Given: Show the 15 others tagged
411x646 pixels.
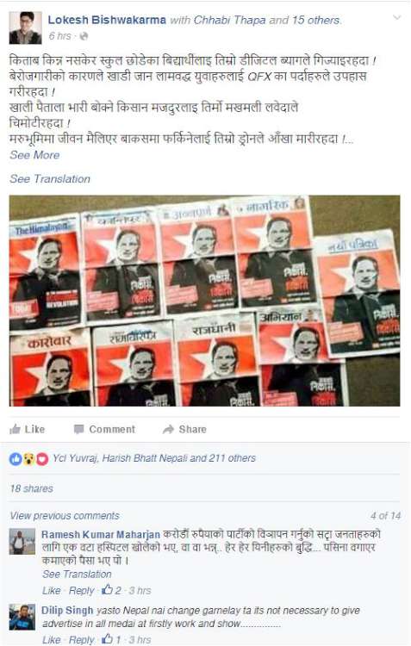Looking at the screenshot, I should (x=316, y=20).
